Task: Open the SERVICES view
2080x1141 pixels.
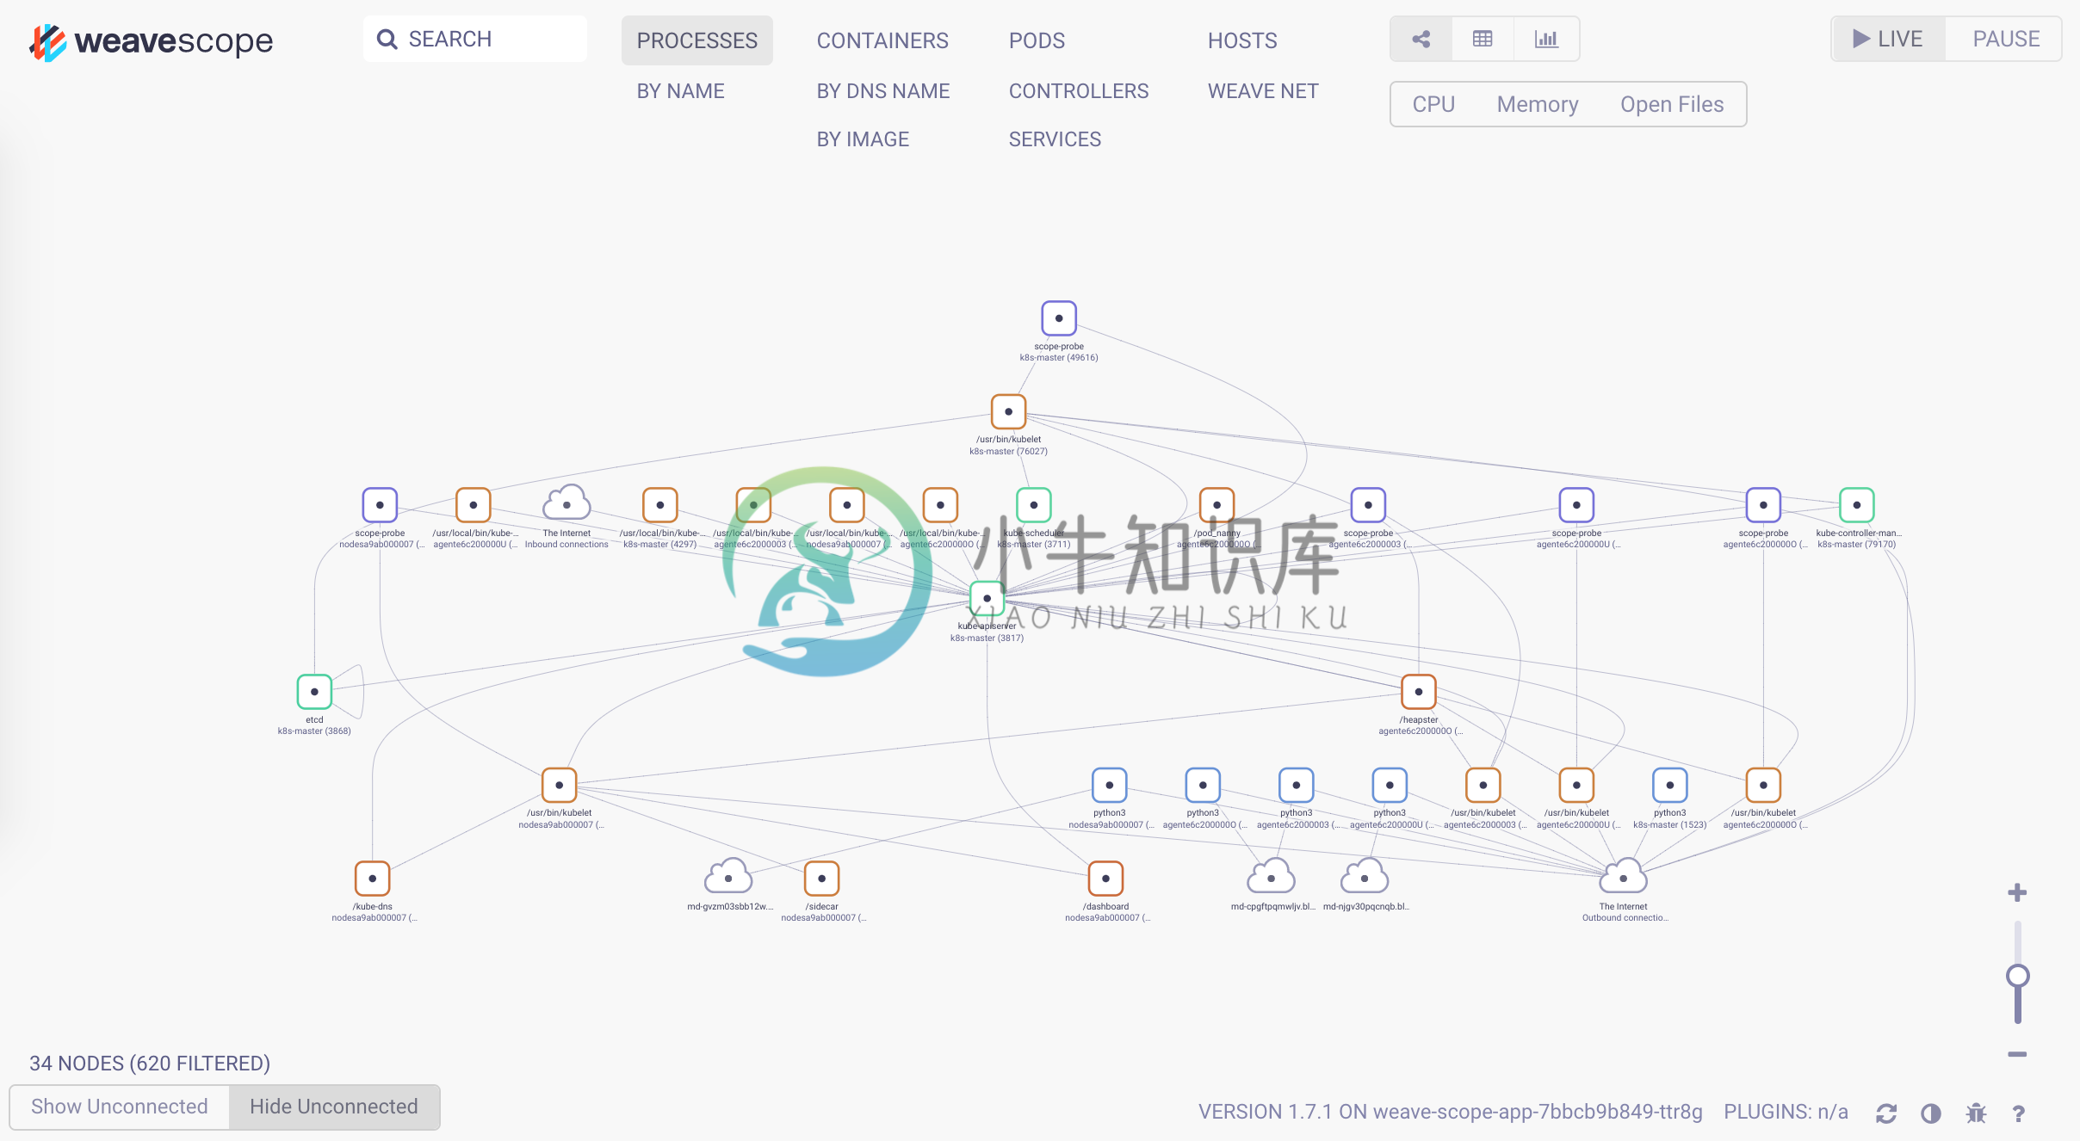Action: point(1055,139)
